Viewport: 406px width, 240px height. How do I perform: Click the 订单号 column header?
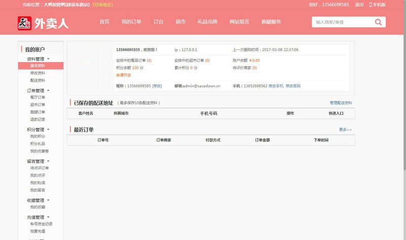pos(103,140)
